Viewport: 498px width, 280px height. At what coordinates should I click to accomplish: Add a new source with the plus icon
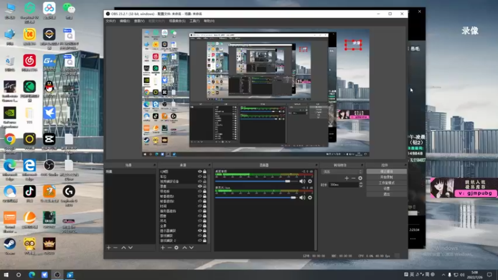[x=163, y=248]
